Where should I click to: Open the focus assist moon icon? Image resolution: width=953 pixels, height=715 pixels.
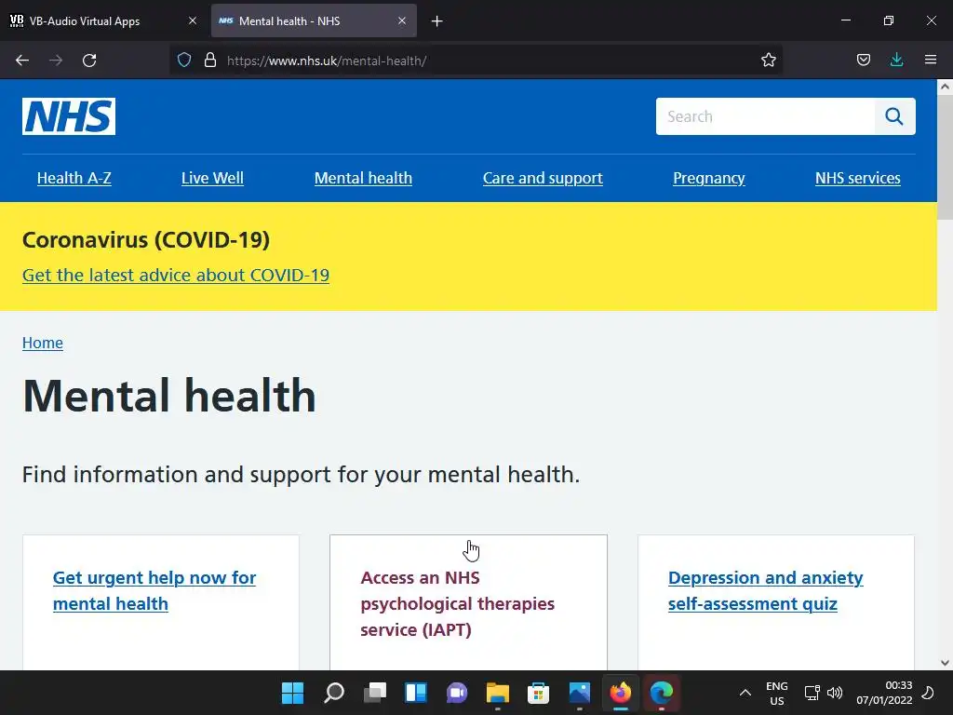coord(928,693)
